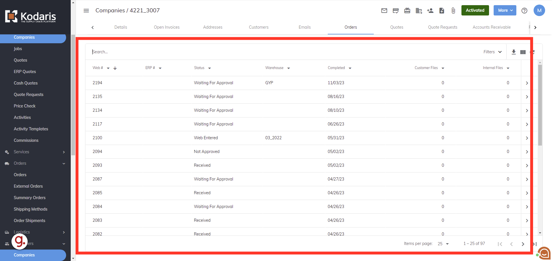
Task: Switch to the Accounts Receivable tab
Action: click(492, 27)
